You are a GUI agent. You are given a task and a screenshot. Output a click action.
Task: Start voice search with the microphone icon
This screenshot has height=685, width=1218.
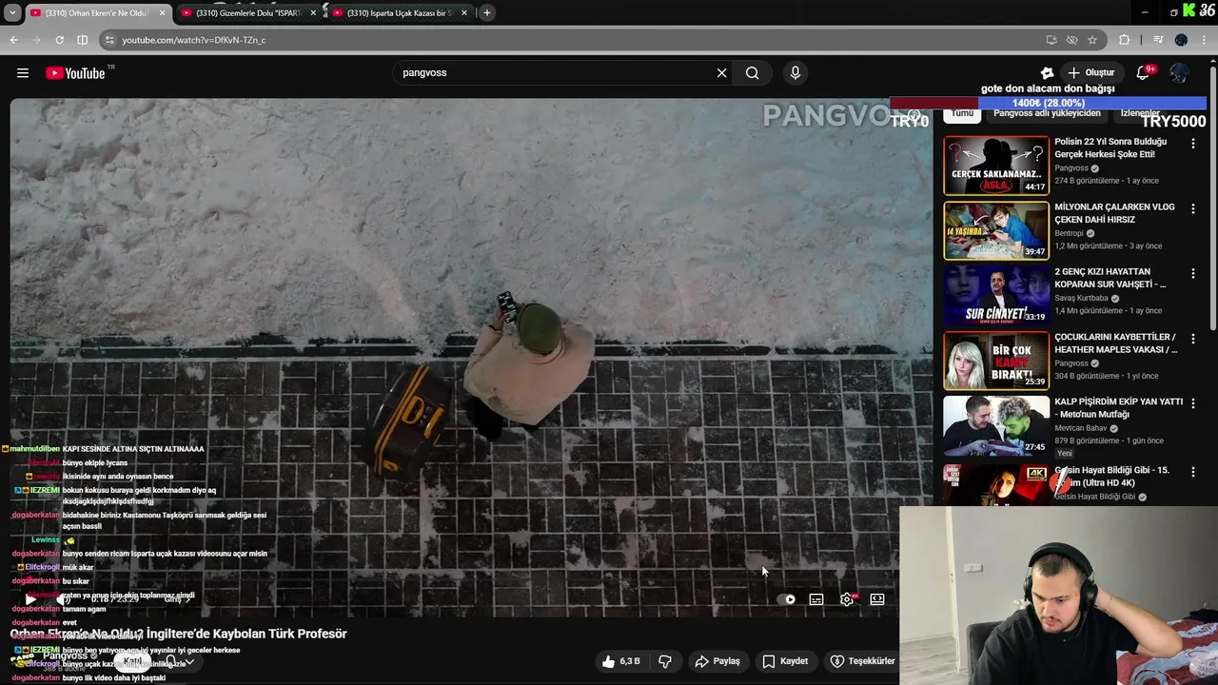tap(796, 73)
